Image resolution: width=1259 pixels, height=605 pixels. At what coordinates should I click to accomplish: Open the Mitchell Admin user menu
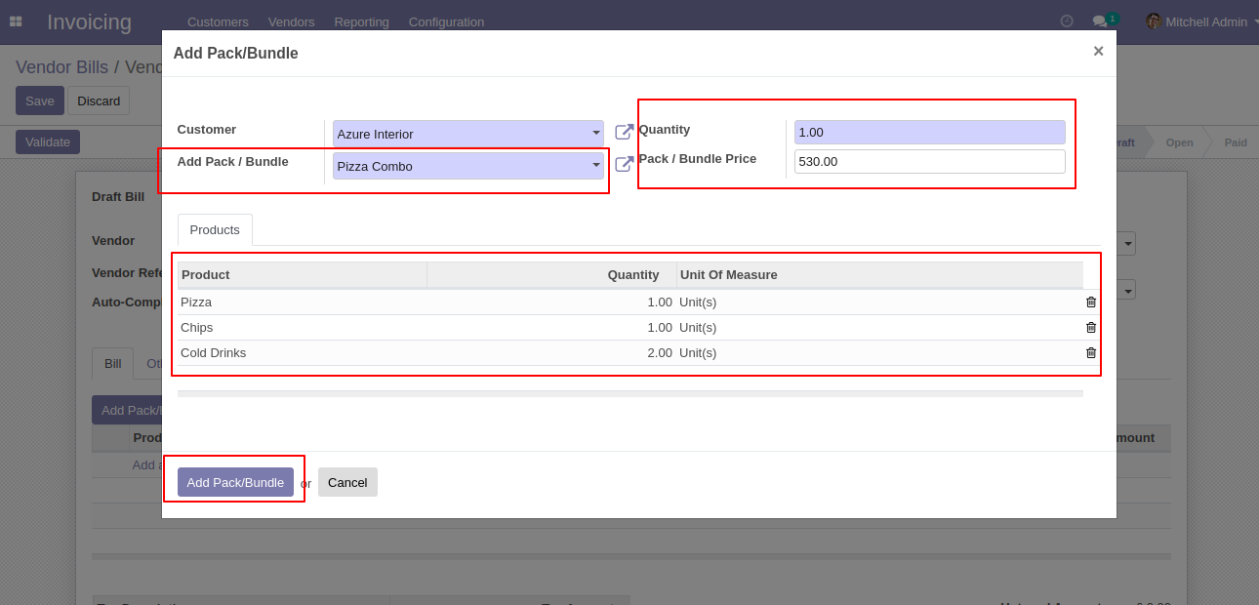point(1202,21)
